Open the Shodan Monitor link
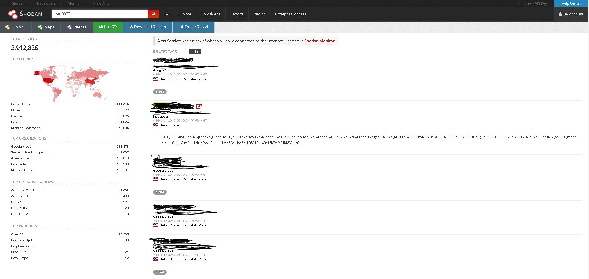 point(319,41)
